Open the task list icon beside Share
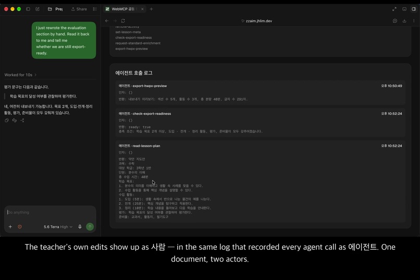420x280 pixels. tap(95, 9)
